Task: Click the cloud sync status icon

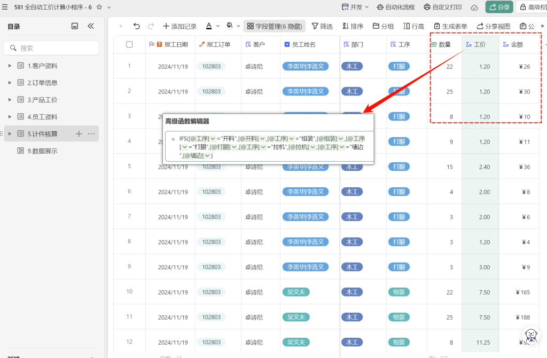Action: coord(474,7)
